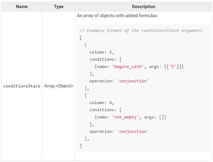213x162 pixels.
Task: Click the Array.<Object> type text
Action: 58,86
